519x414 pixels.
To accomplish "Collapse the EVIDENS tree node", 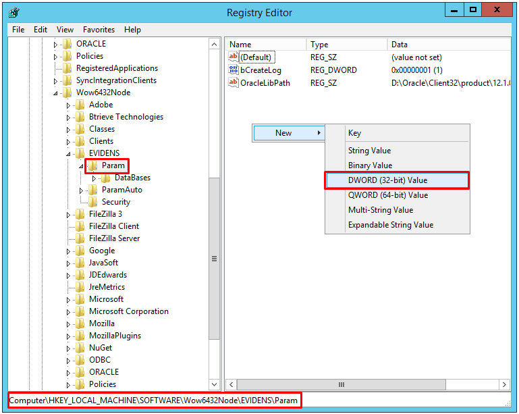I will 69,154.
